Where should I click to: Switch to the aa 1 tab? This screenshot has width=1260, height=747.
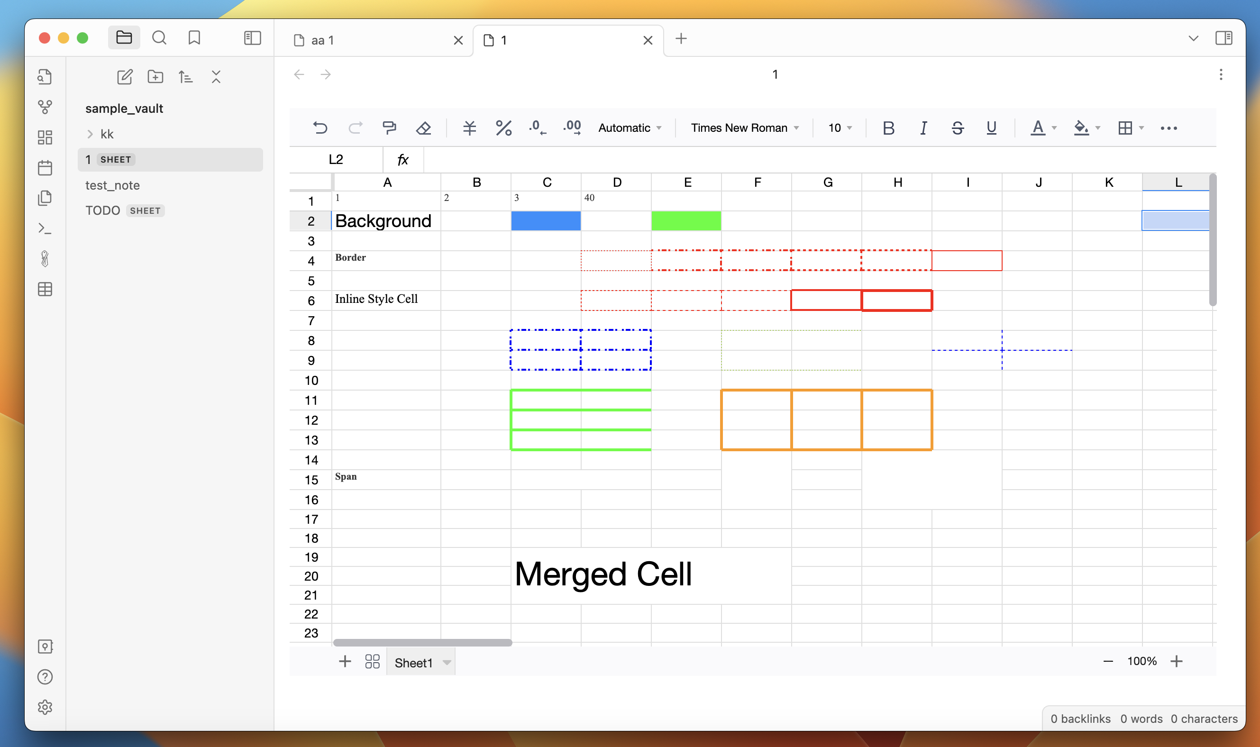(373, 39)
